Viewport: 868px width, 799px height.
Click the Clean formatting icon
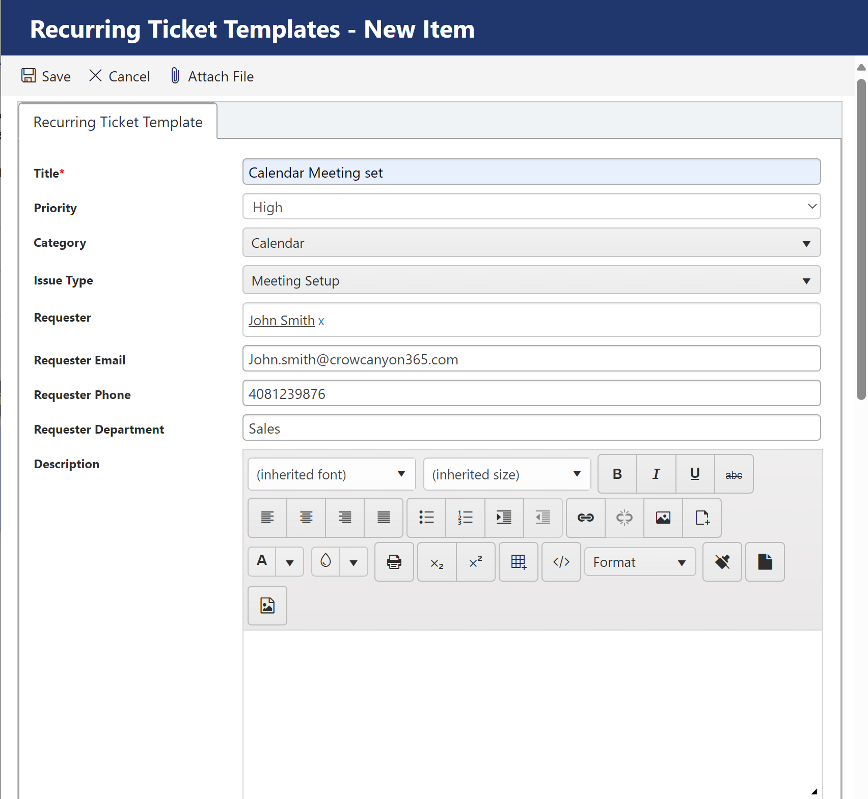tap(722, 562)
